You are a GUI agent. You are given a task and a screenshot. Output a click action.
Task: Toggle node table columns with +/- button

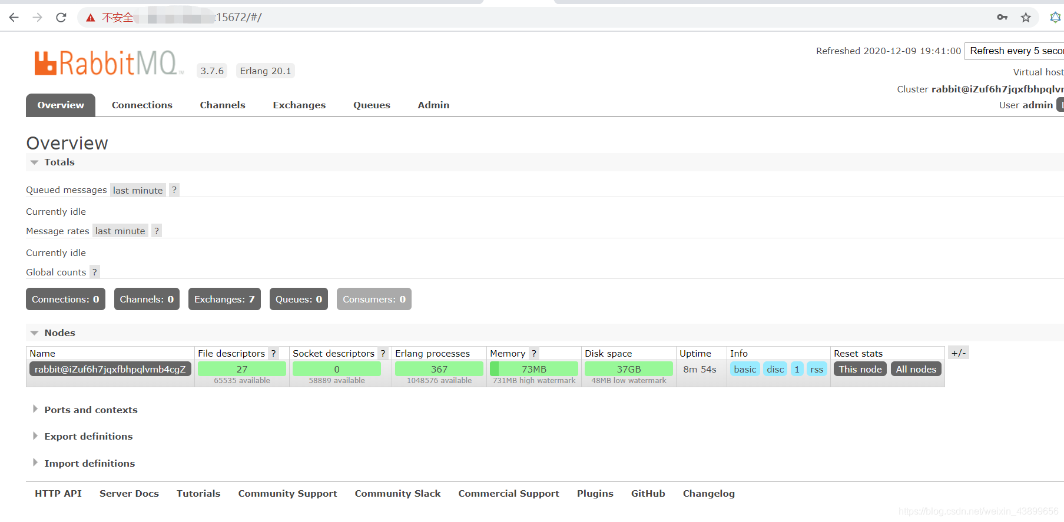click(959, 353)
